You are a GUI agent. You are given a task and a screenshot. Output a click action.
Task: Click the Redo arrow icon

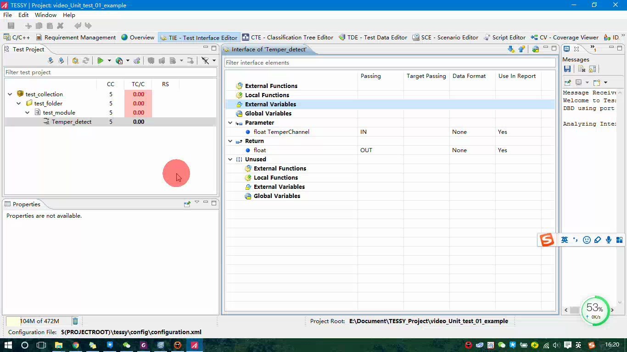point(88,26)
